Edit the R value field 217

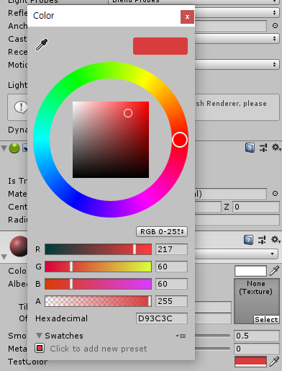(171, 249)
